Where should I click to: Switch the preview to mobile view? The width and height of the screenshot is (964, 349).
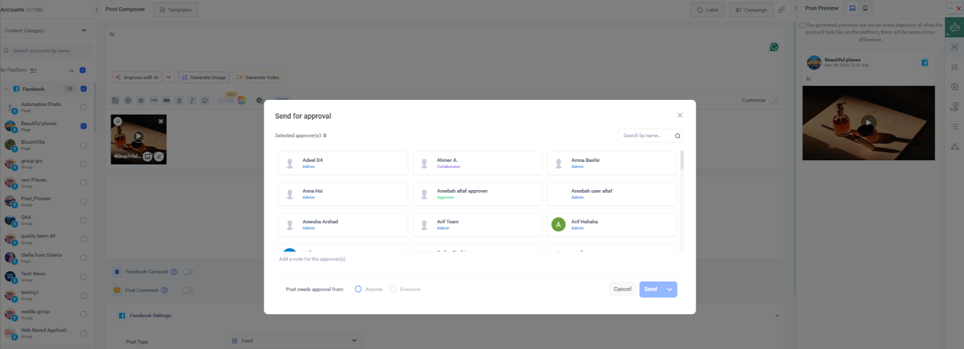tap(865, 8)
